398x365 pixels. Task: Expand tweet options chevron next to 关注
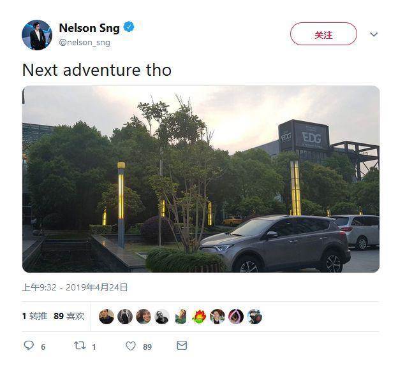[x=374, y=34]
